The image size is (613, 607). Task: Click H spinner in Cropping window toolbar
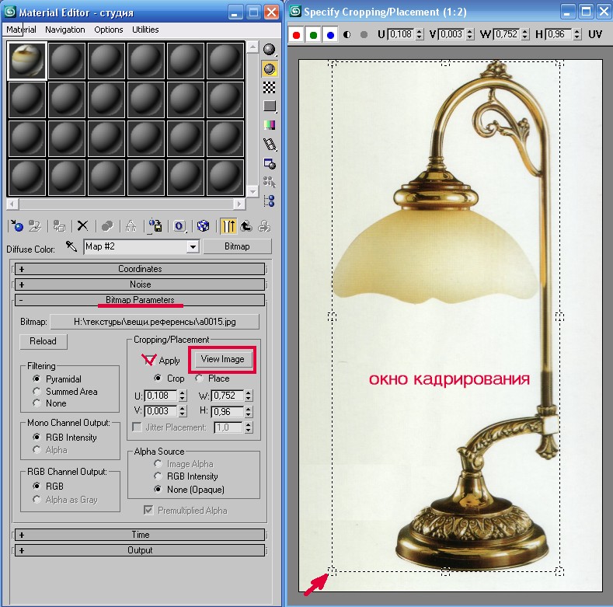click(577, 34)
